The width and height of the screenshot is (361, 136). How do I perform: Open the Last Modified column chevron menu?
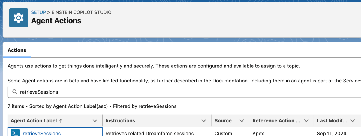353,121
